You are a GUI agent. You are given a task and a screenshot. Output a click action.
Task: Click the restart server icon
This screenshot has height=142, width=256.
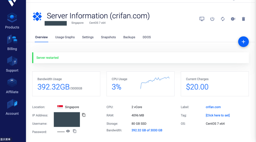(223, 19)
